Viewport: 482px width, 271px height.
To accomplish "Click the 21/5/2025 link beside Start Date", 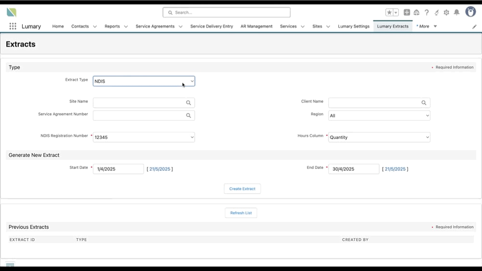I will click(160, 169).
